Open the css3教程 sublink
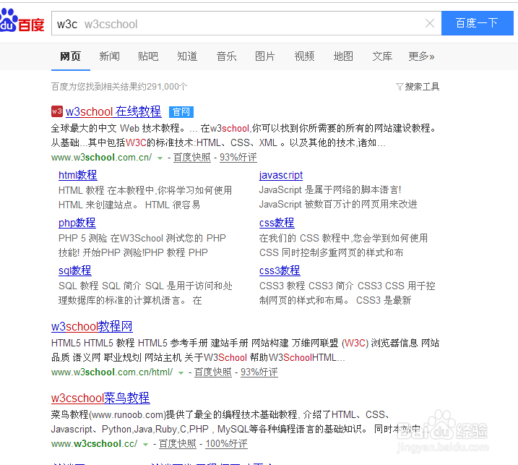 point(280,270)
